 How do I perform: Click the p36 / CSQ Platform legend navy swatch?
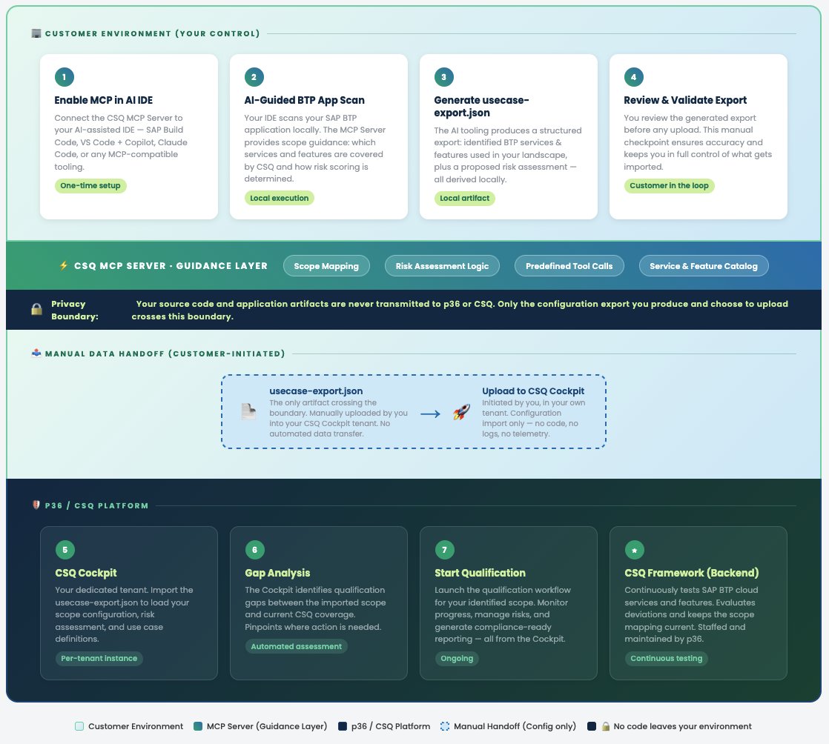pos(343,726)
